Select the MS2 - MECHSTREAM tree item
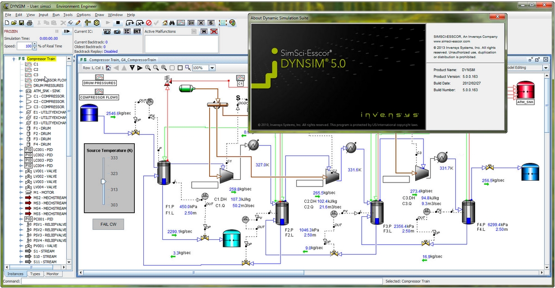 click(50, 198)
